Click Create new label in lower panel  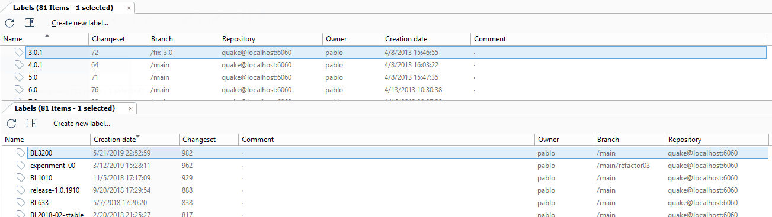pyautogui.click(x=82, y=124)
